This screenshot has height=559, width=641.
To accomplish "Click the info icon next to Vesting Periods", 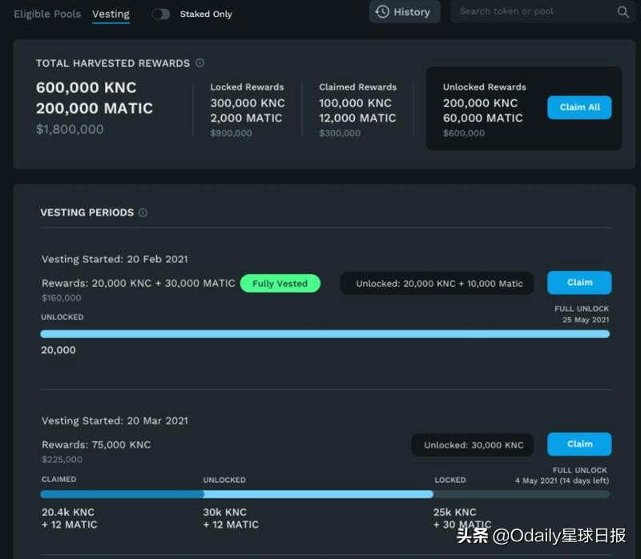I will point(143,213).
